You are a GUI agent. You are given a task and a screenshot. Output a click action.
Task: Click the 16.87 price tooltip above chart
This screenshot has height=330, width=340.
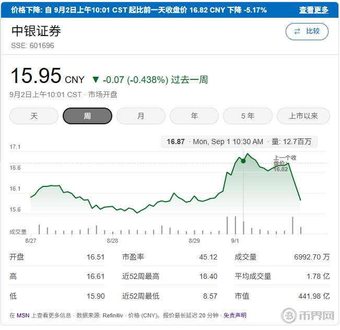tap(175, 142)
